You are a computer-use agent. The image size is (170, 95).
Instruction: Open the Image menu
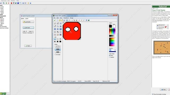(x=71, y=18)
